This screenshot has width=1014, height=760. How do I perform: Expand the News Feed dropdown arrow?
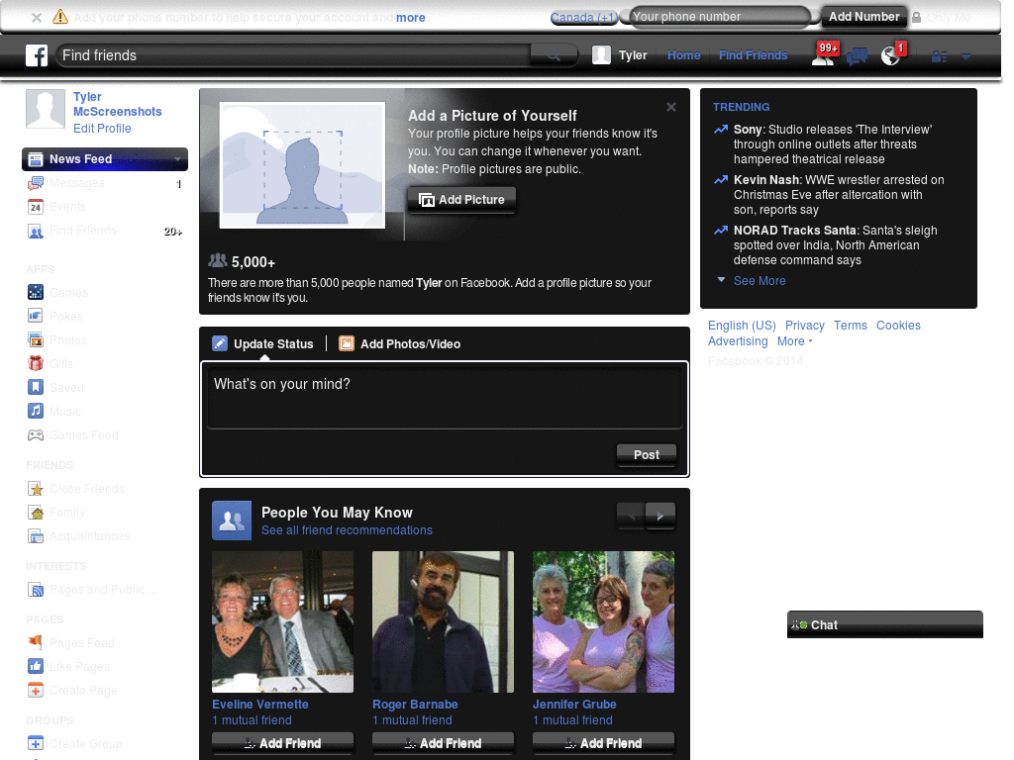tap(177, 159)
